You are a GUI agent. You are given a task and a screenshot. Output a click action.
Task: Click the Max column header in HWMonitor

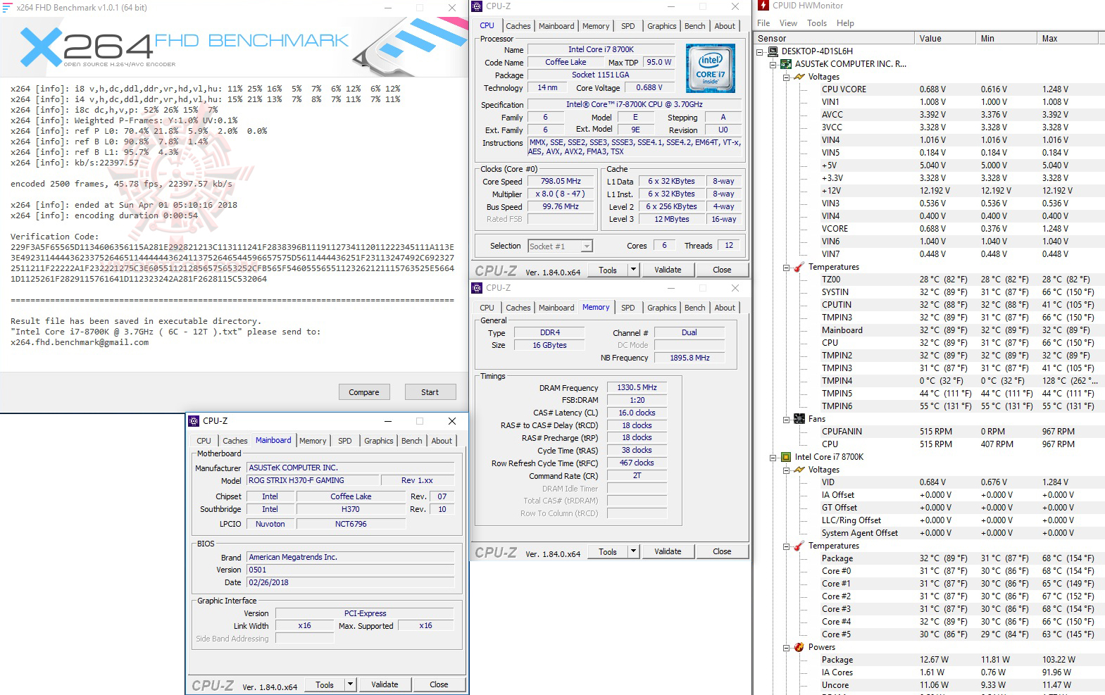coord(1068,39)
